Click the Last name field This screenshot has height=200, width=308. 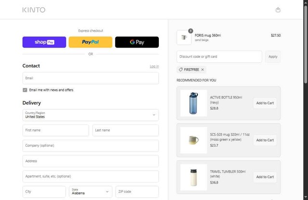point(126,130)
